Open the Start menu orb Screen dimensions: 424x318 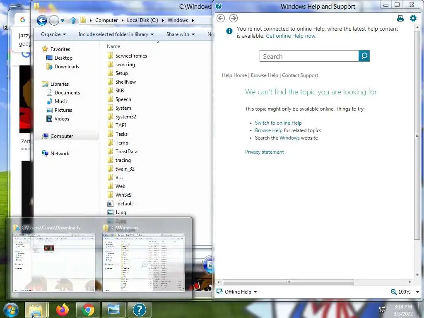[x=11, y=310]
